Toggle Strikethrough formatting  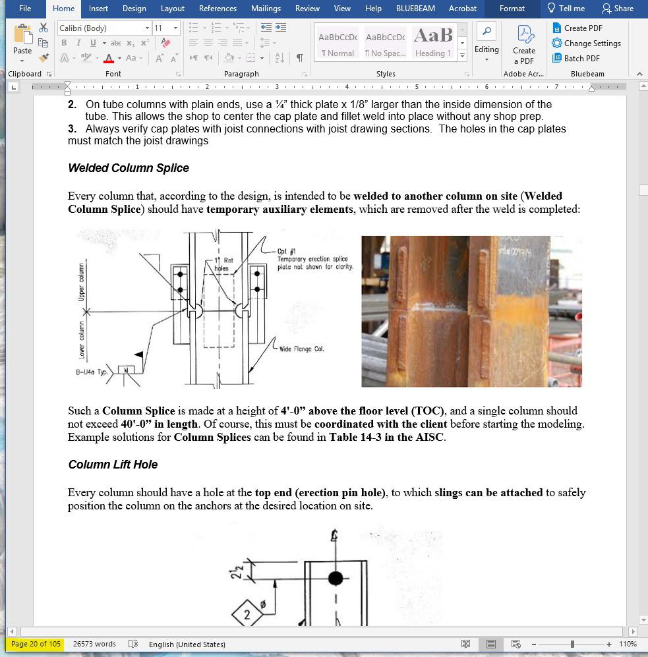[x=116, y=43]
